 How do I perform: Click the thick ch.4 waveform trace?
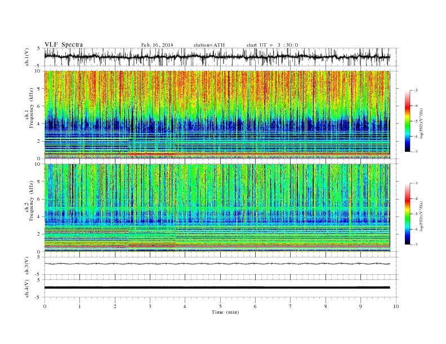point(217,288)
